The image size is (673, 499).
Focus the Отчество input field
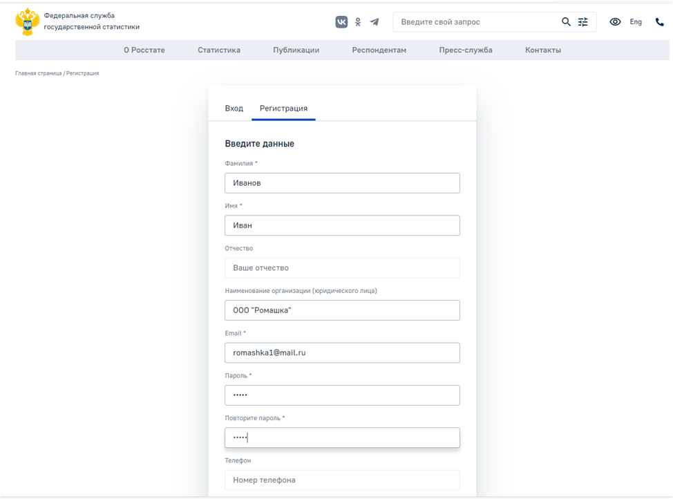point(342,268)
